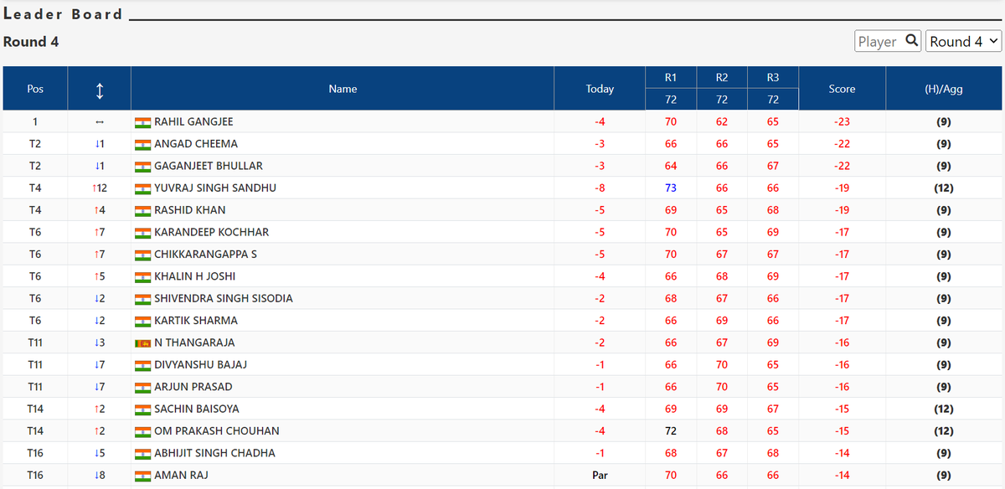Click the (H)/Agg column header

[943, 89]
